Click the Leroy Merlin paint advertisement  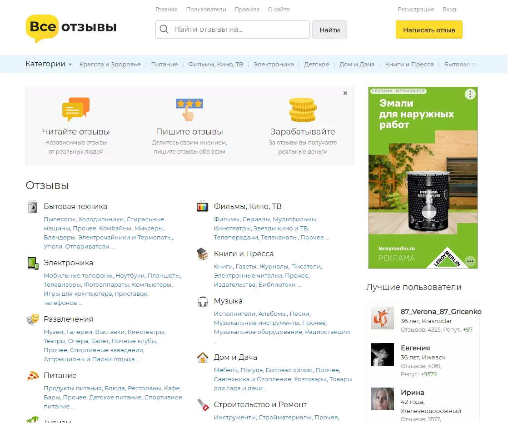pos(423,178)
